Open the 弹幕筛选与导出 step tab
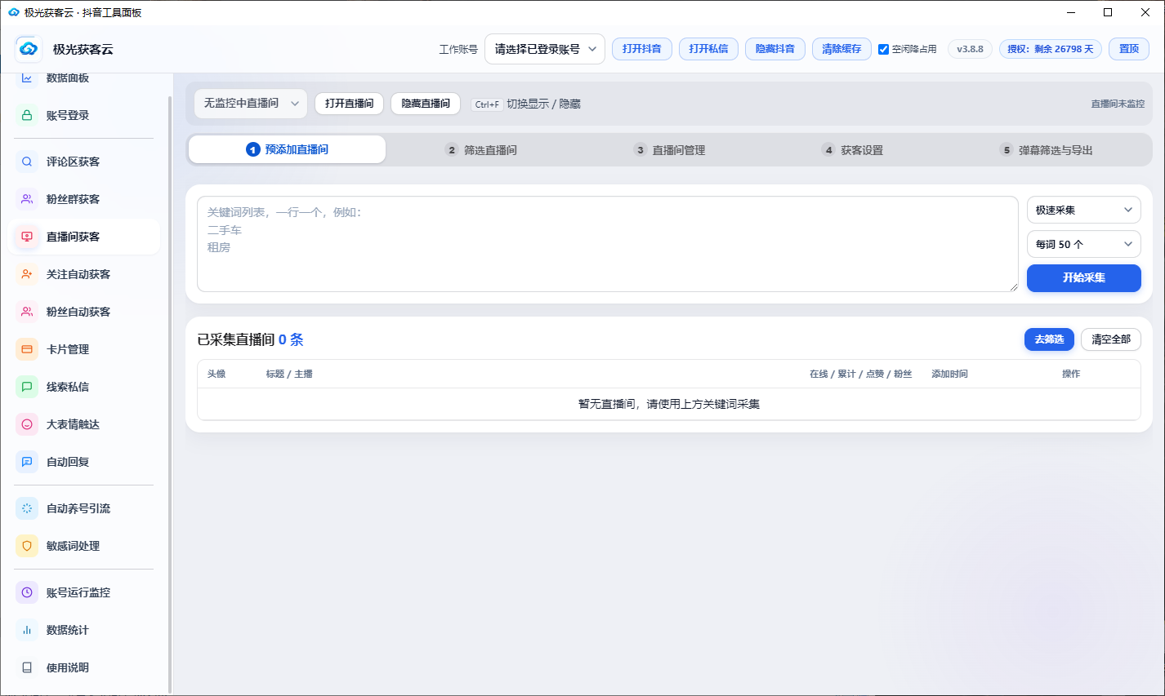Viewport: 1165px width, 696px height. click(1047, 150)
